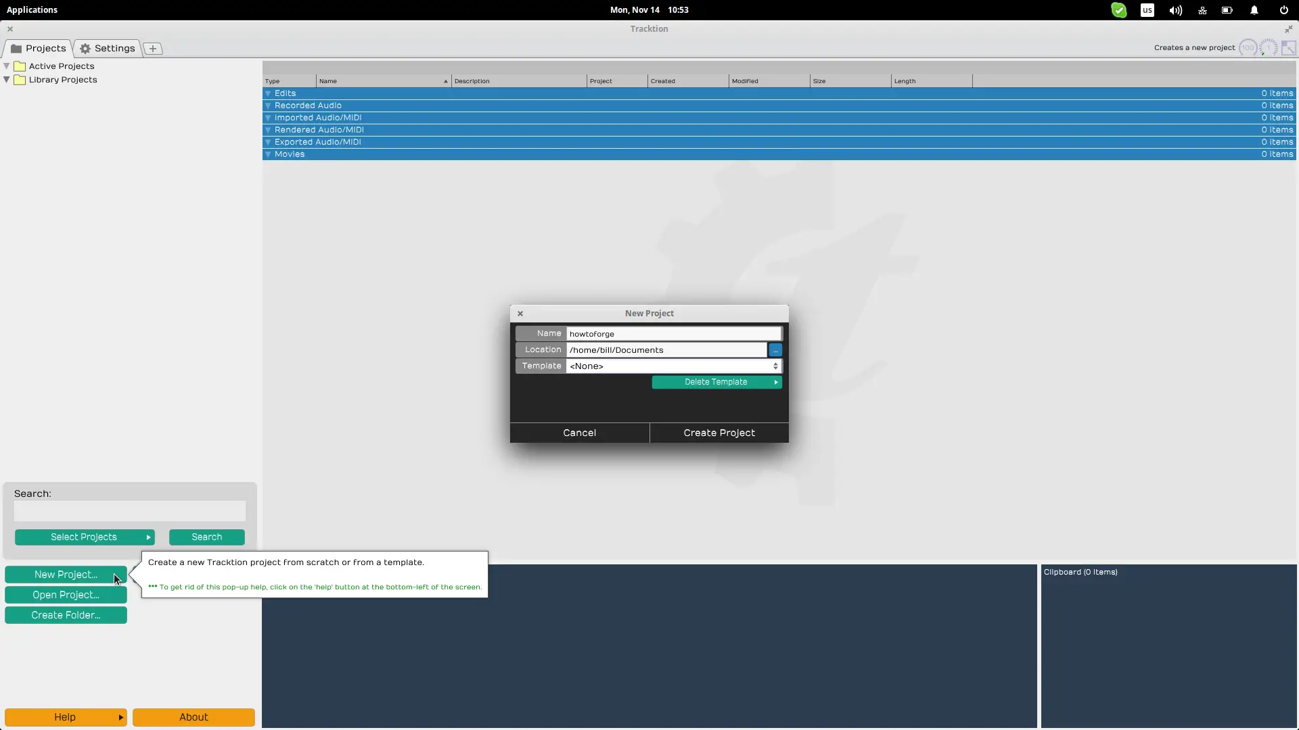1299x730 pixels.
Task: Click the Active Projects folder icon
Action: coord(20,66)
